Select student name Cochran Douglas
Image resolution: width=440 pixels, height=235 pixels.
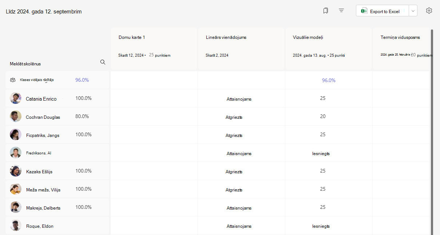coord(43,117)
